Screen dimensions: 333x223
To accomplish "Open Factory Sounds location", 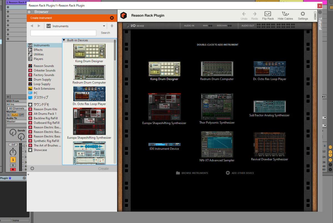I will click(44, 75).
